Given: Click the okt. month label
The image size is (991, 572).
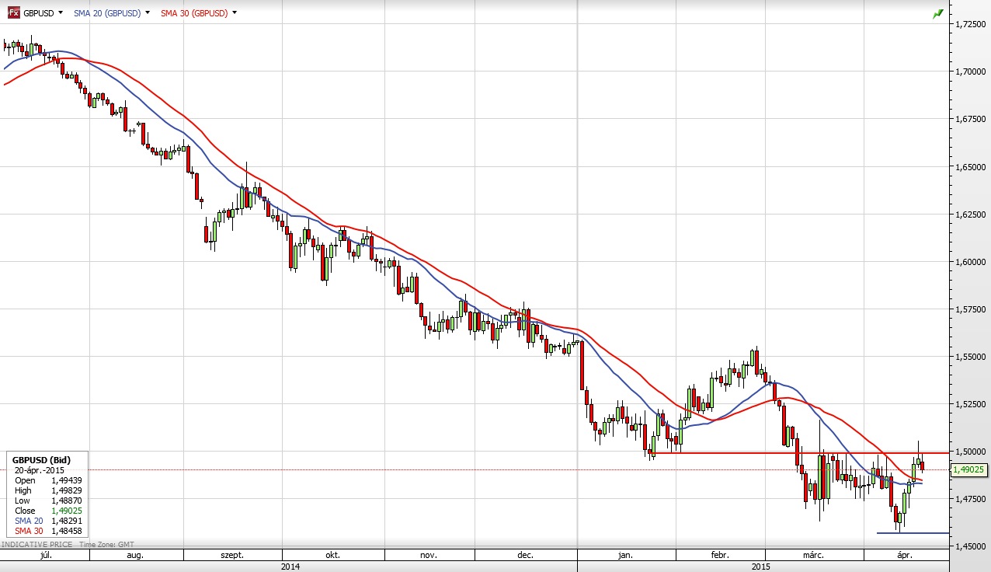Looking at the screenshot, I should (x=332, y=555).
